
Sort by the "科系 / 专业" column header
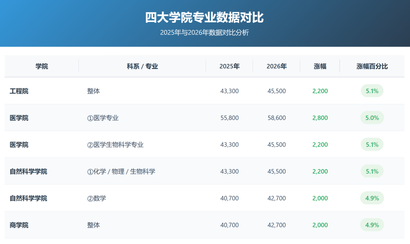(x=142, y=66)
